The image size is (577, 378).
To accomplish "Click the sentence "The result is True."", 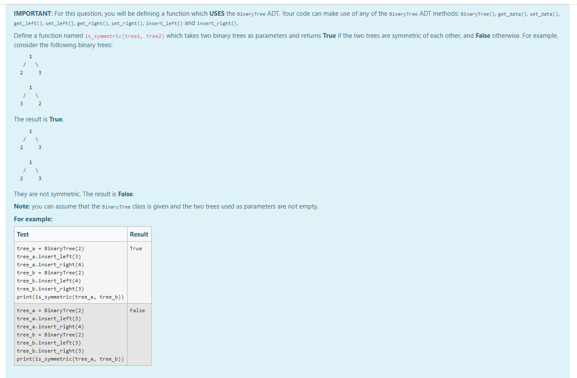I will pyautogui.click(x=39, y=119).
